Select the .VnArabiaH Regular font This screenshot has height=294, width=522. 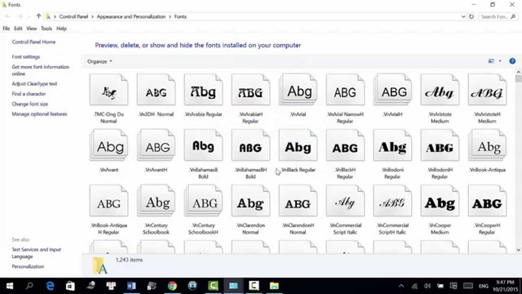pos(250,98)
